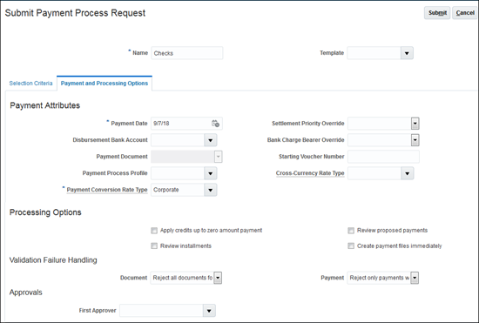Click the Submit Payment Process Request title

75,13
